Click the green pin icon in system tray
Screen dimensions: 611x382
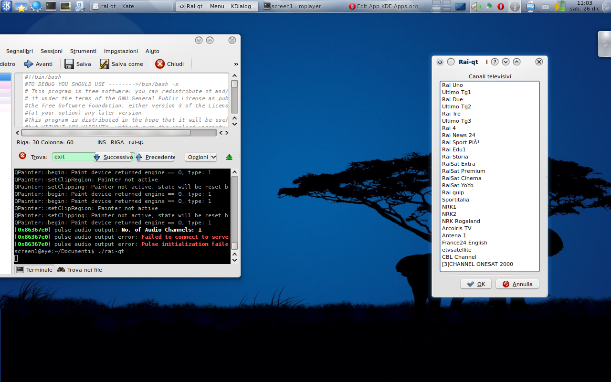point(488,7)
